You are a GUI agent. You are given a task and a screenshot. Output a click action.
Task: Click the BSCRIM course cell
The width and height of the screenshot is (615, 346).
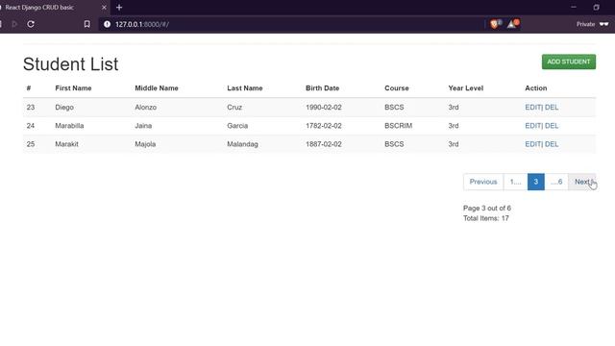point(398,126)
